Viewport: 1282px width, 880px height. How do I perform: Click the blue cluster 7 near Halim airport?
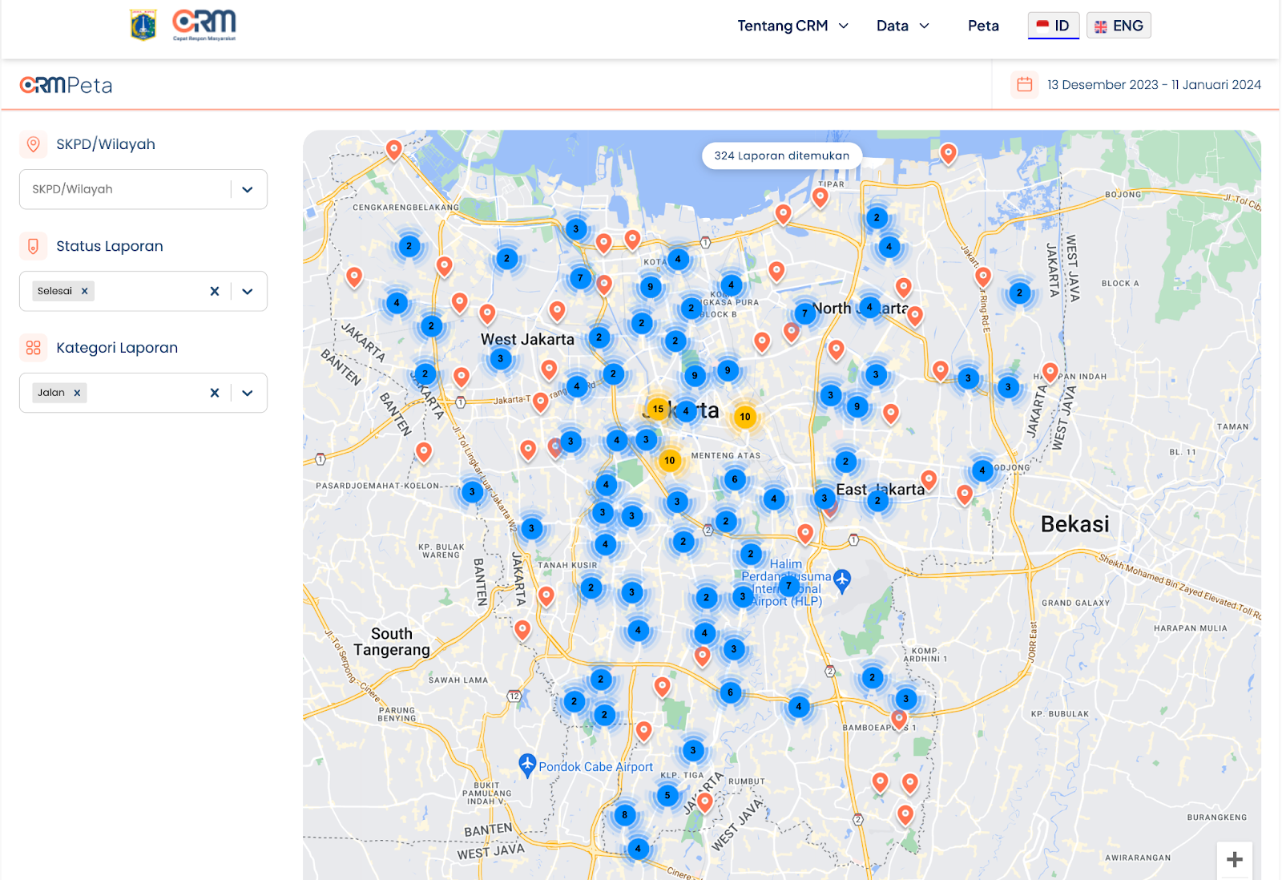pyautogui.click(x=788, y=586)
